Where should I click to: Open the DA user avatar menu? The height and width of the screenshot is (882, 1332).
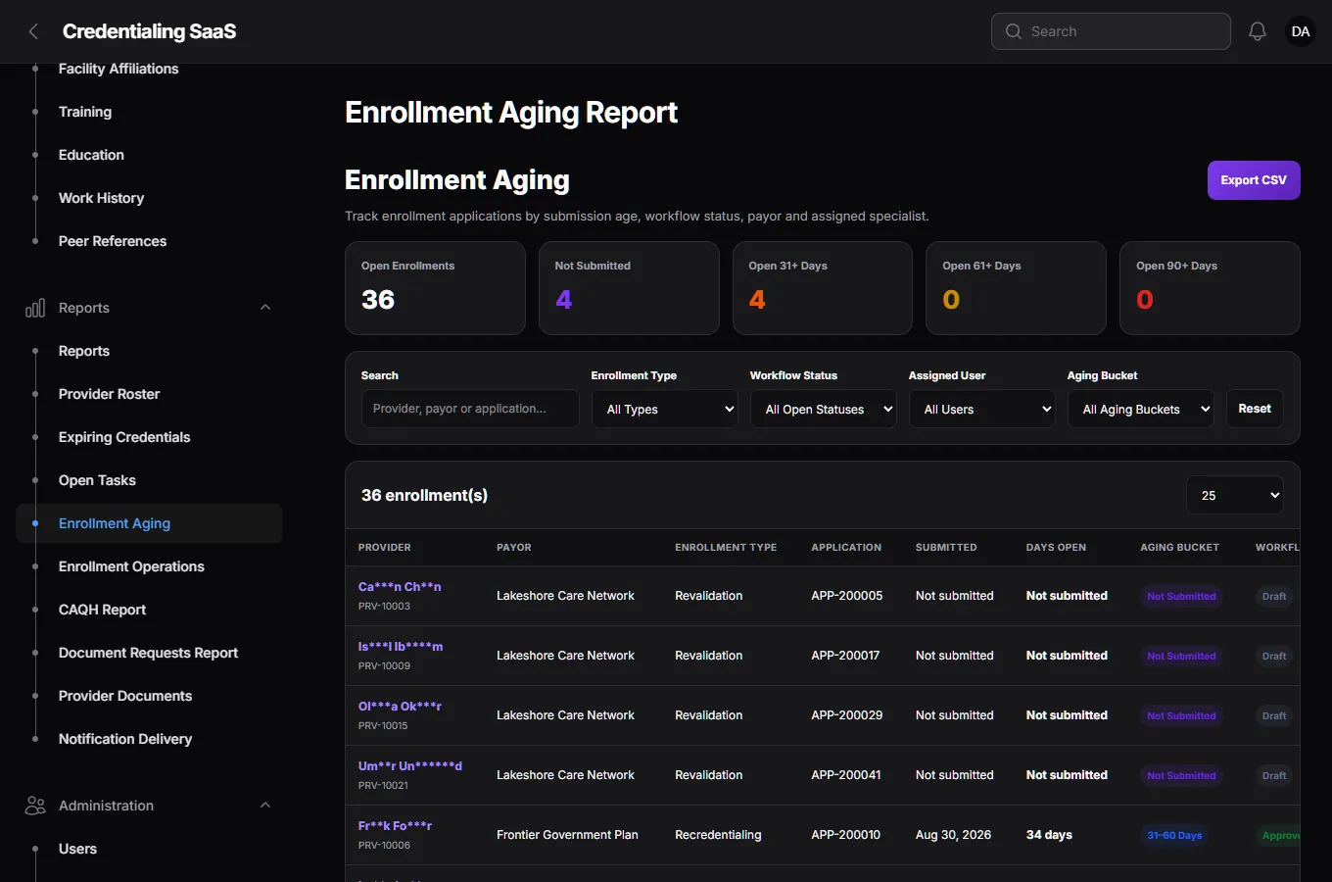pos(1301,31)
